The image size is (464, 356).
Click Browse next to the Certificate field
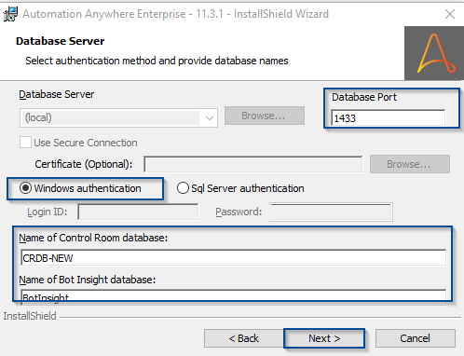[x=410, y=164]
